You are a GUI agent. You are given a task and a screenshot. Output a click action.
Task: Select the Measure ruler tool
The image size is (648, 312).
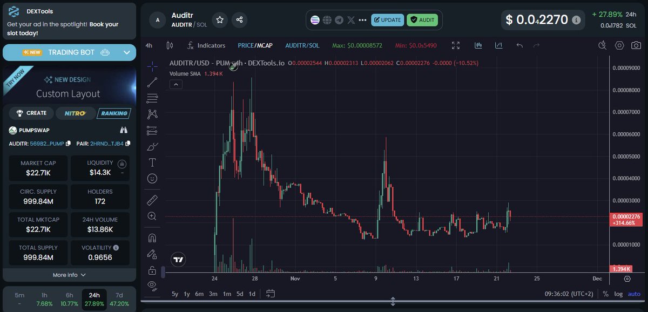(x=152, y=200)
